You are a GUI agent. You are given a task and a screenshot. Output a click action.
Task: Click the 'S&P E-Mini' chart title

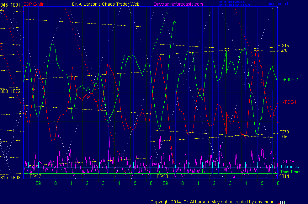click(x=35, y=4)
